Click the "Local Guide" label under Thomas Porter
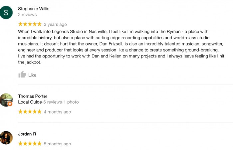This screenshot has height=150, width=233. (30, 102)
